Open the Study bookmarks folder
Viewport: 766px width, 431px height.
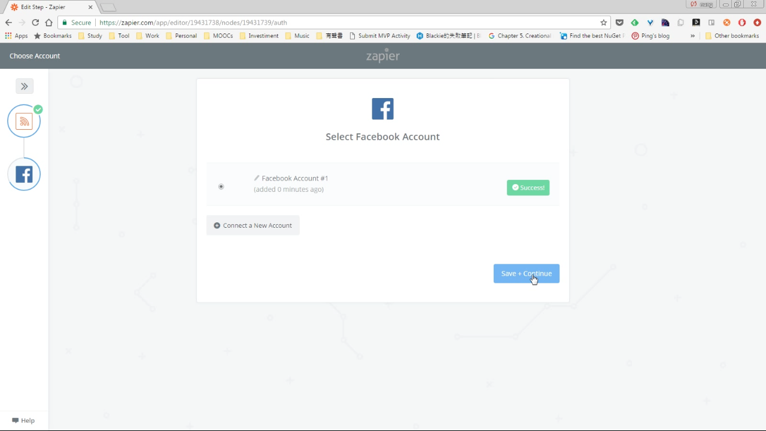point(90,36)
